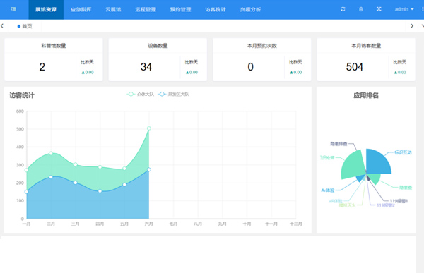Screen dimensions: 424x273
Task: Click the 本月访客数量 card value 504
Action: (x=355, y=67)
